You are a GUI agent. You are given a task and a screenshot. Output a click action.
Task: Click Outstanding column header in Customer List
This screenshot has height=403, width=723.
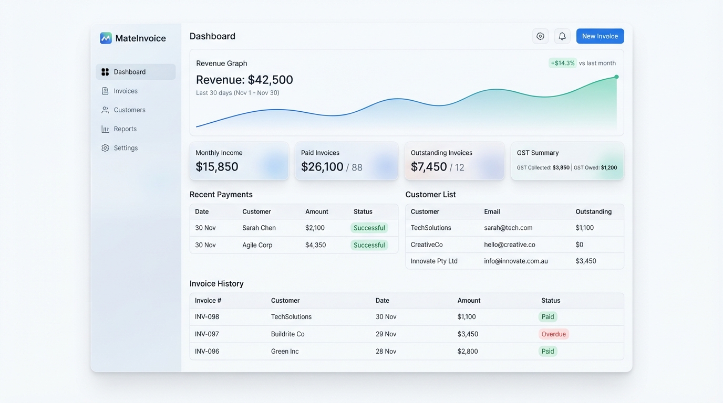click(x=594, y=211)
